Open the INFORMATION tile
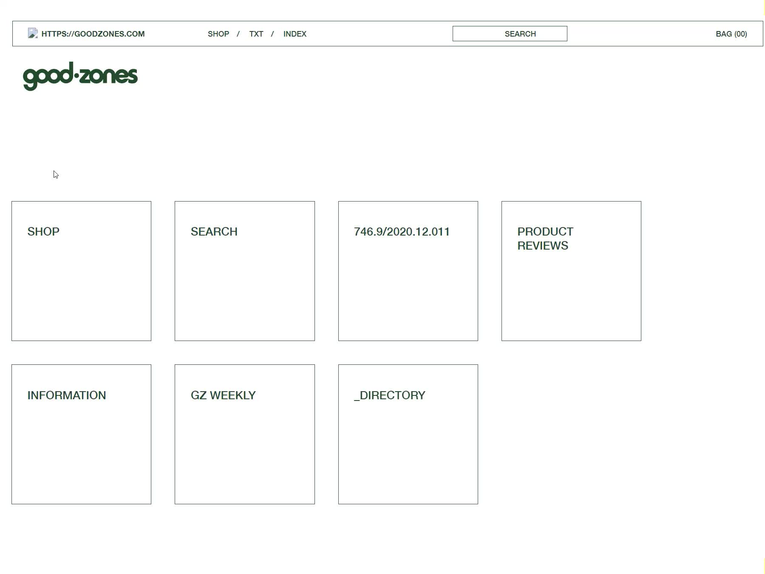This screenshot has width=765, height=574. point(81,434)
